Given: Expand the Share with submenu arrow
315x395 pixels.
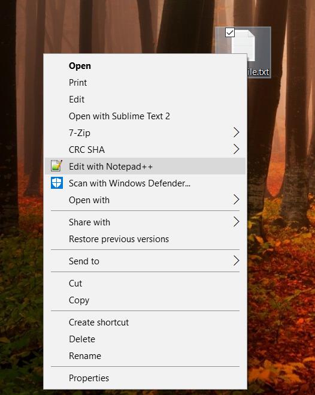Looking at the screenshot, I should point(236,222).
